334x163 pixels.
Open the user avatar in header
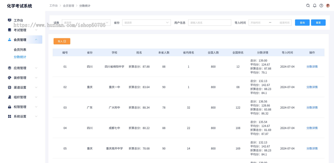point(328,6)
